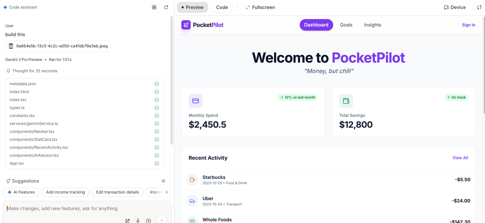Viewport: 485px width, 223px height.
Task: Click the check icon beside types.ts
Action: point(157,108)
